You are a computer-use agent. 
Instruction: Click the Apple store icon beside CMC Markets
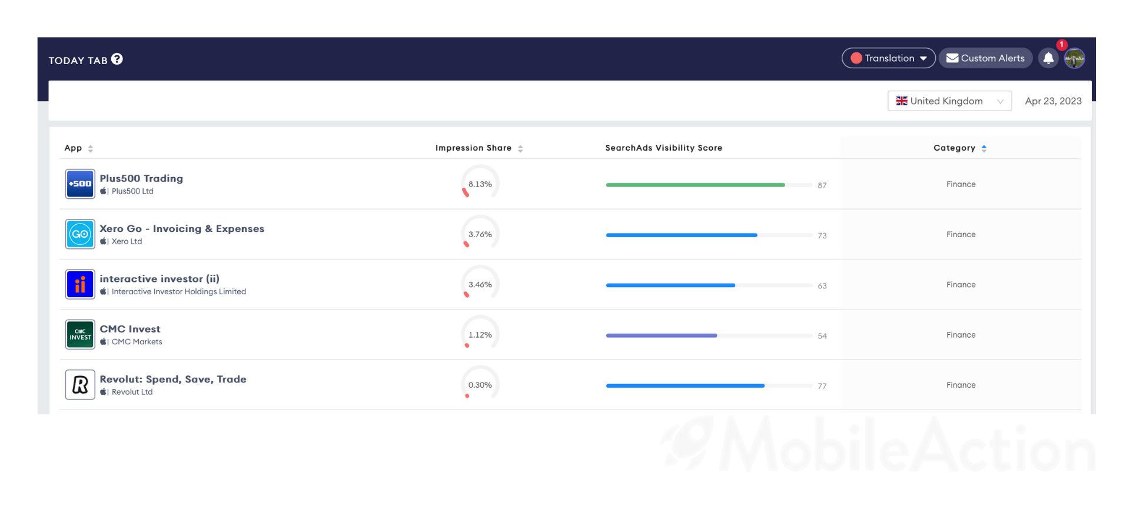(x=104, y=342)
